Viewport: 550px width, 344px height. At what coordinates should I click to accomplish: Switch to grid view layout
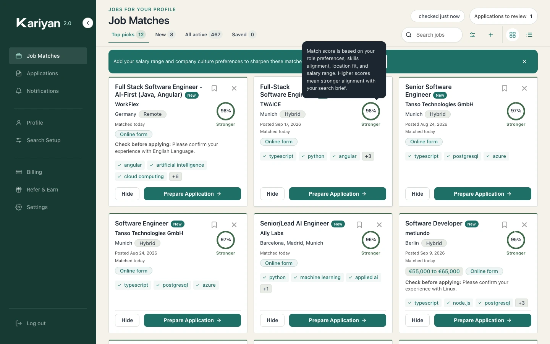(x=513, y=35)
